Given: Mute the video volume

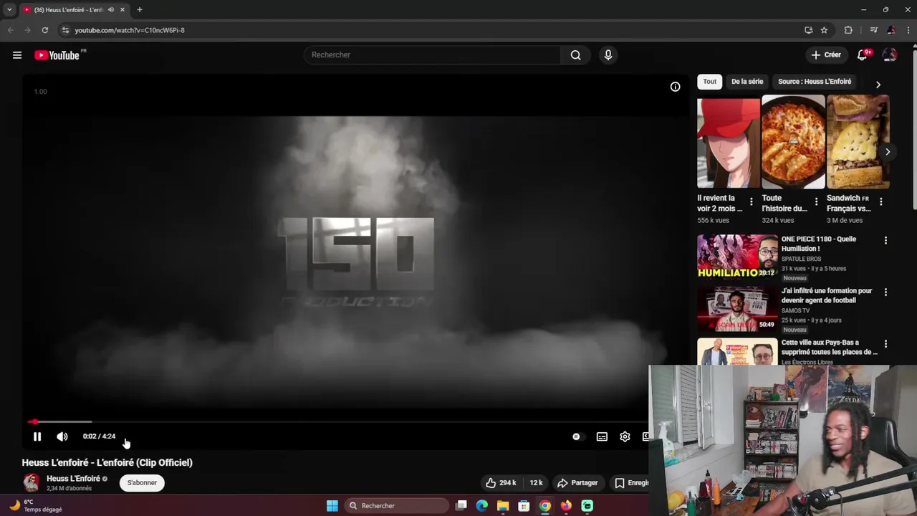Looking at the screenshot, I should coord(62,436).
